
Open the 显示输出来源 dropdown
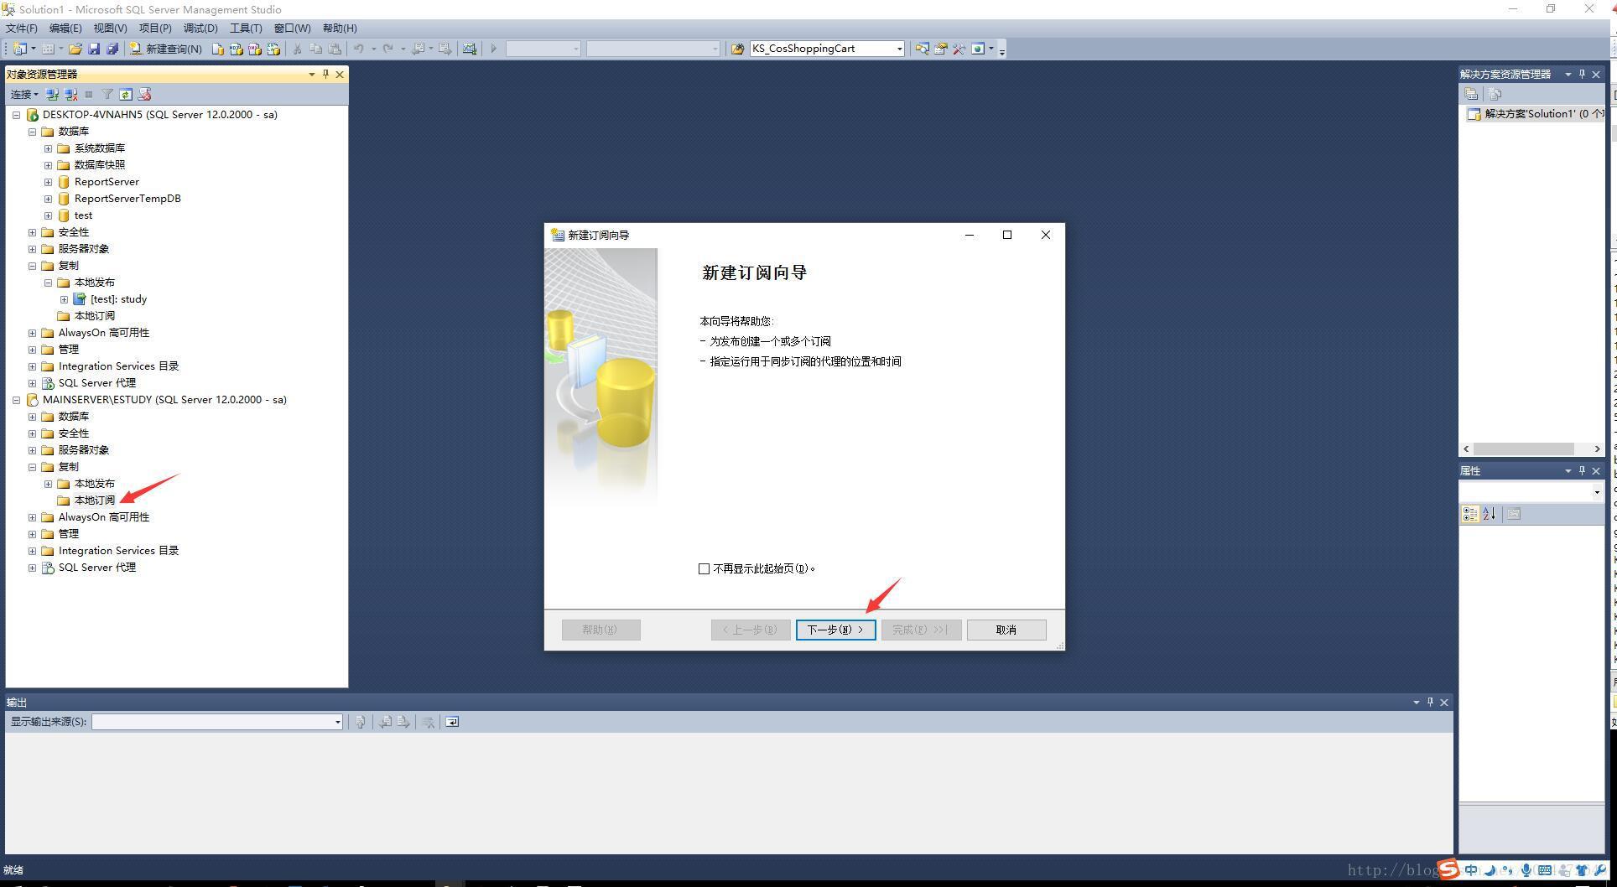pos(337,722)
